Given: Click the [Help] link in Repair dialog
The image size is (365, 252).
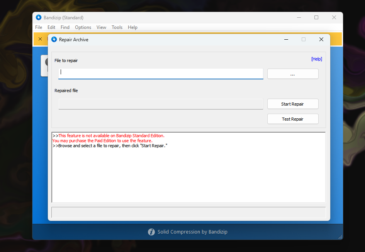Looking at the screenshot, I should coord(316,59).
